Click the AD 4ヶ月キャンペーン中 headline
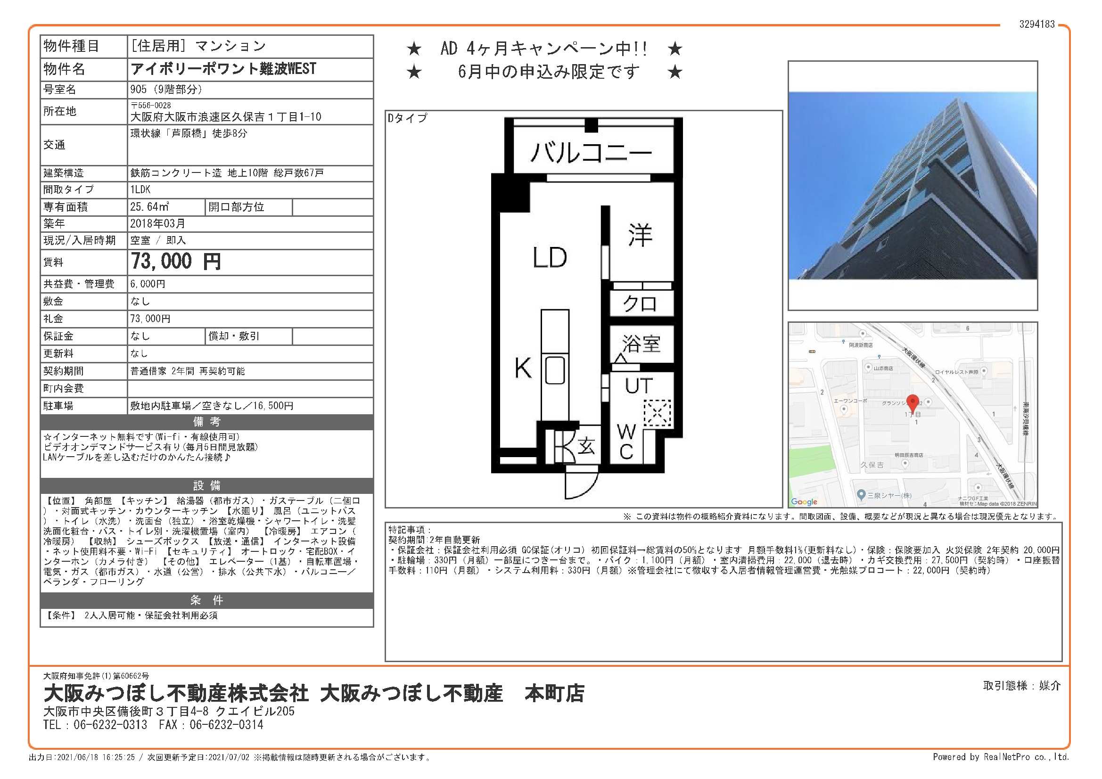 click(x=544, y=49)
